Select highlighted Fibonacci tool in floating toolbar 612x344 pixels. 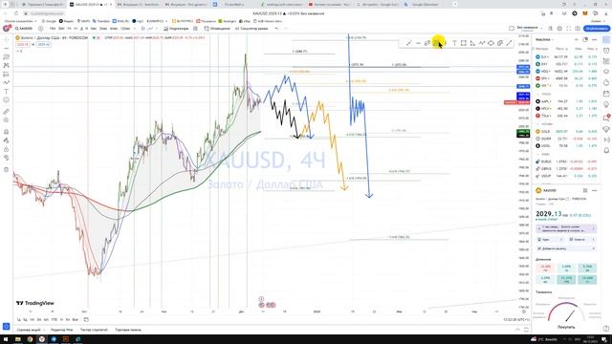[x=436, y=43]
